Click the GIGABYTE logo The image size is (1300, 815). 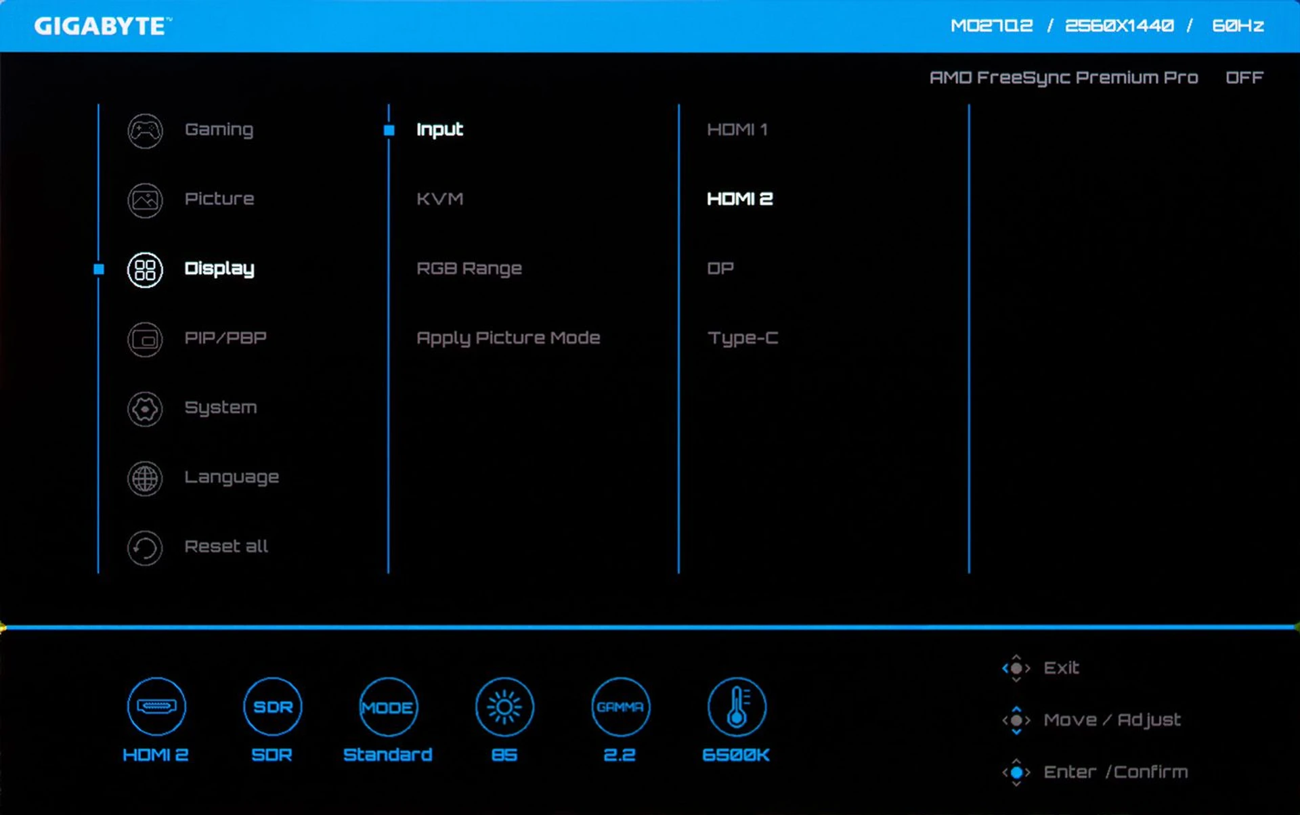pos(103,26)
